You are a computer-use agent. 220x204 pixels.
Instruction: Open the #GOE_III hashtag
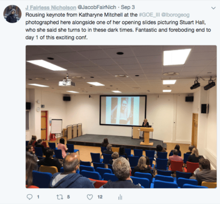pyautogui.click(x=149, y=15)
